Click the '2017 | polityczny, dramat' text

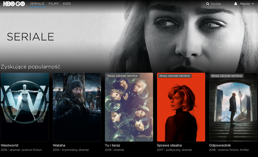pos(174,150)
